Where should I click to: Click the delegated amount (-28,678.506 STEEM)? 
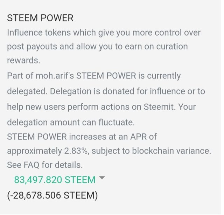52,195
